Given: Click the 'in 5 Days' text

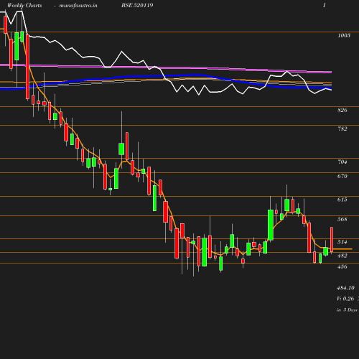Looking at the screenshot, I should point(347,310).
